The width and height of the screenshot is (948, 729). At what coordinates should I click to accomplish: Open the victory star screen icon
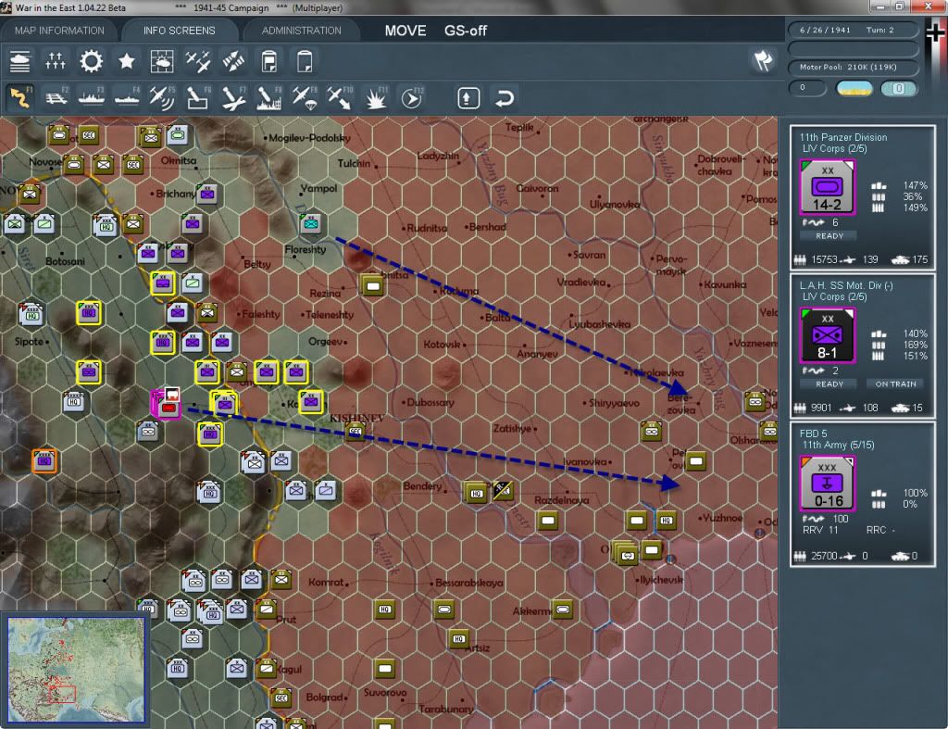pyautogui.click(x=126, y=61)
